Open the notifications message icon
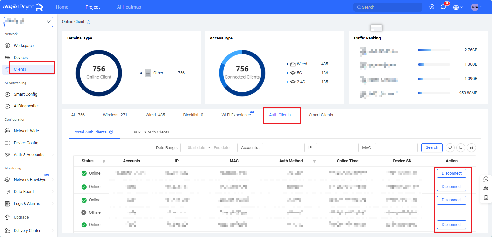The image size is (492, 237). click(443, 7)
